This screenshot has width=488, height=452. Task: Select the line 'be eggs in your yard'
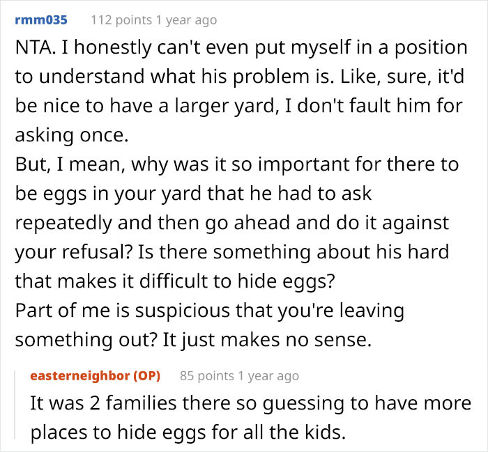[x=108, y=194]
